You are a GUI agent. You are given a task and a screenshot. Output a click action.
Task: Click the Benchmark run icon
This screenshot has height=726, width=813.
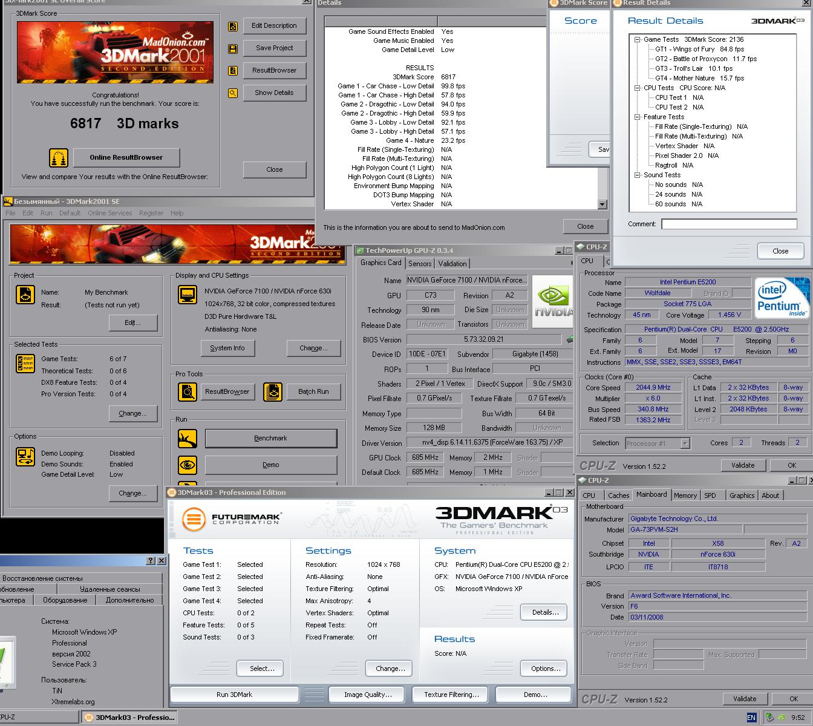tap(188, 439)
